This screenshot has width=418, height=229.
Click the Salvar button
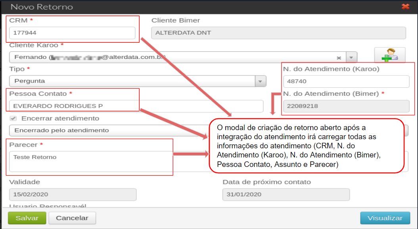(x=27, y=218)
